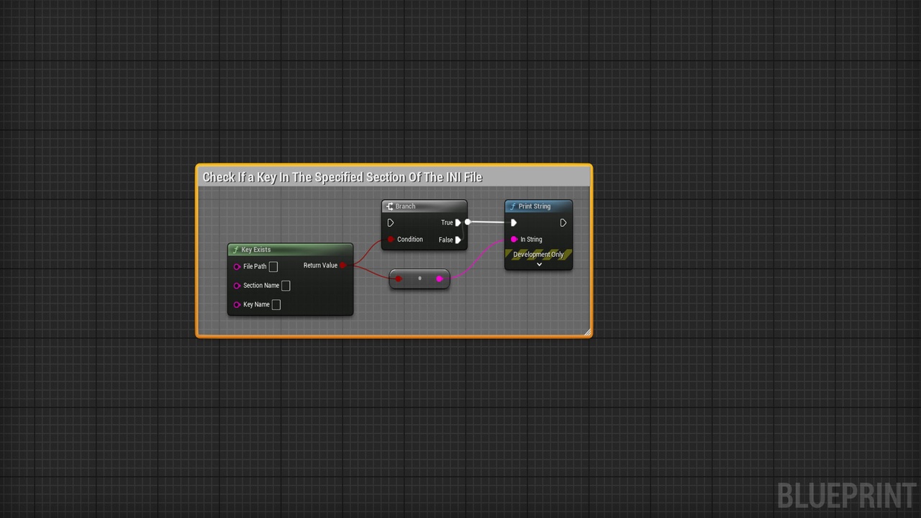Select the Key Name input pin
The height and width of the screenshot is (518, 921).
click(237, 304)
